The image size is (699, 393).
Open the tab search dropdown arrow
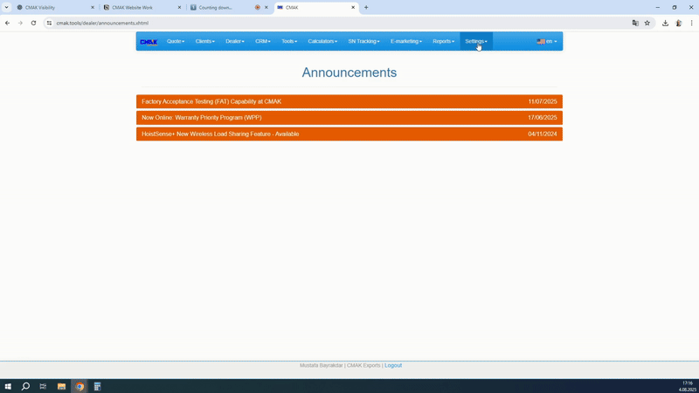[7, 8]
